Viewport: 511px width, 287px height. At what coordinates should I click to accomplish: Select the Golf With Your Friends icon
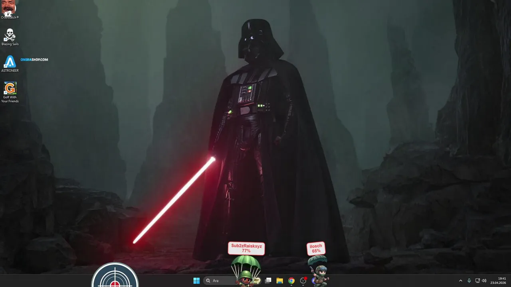click(10, 92)
